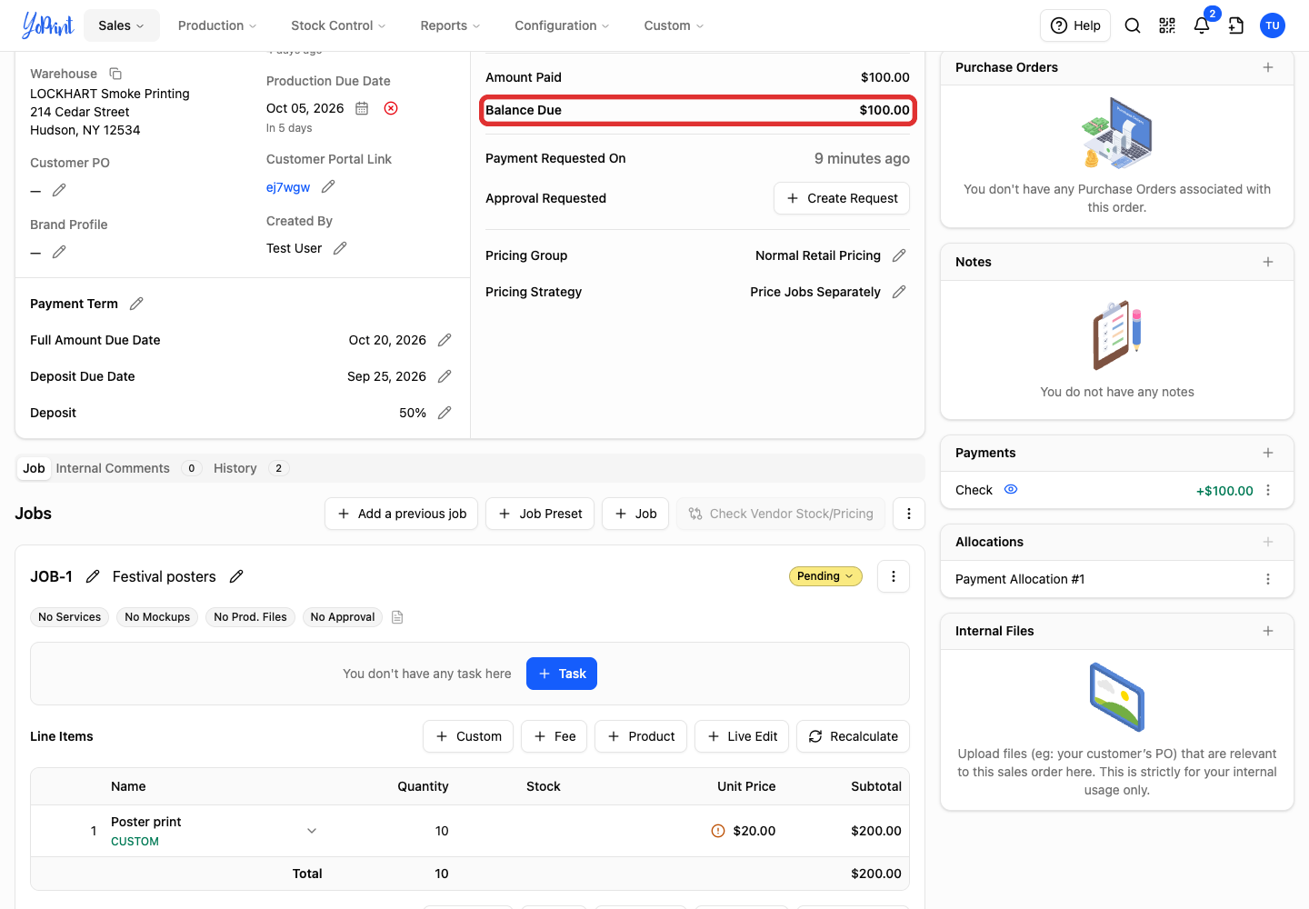The width and height of the screenshot is (1309, 909).
Task: Change the Pending job status dropdown
Action: [825, 576]
